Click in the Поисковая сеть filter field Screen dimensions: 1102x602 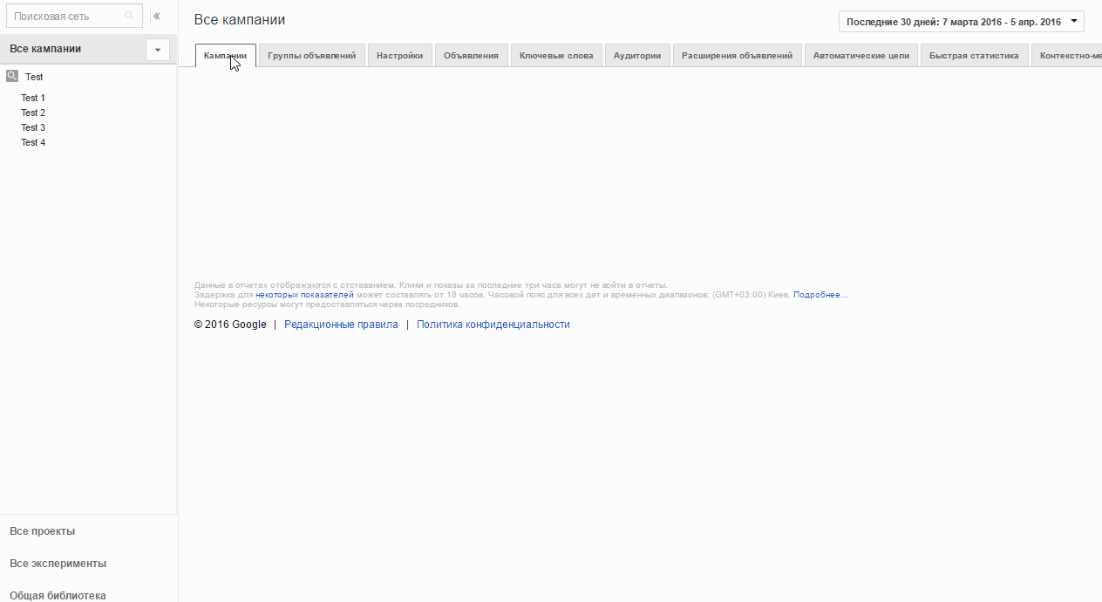point(74,16)
